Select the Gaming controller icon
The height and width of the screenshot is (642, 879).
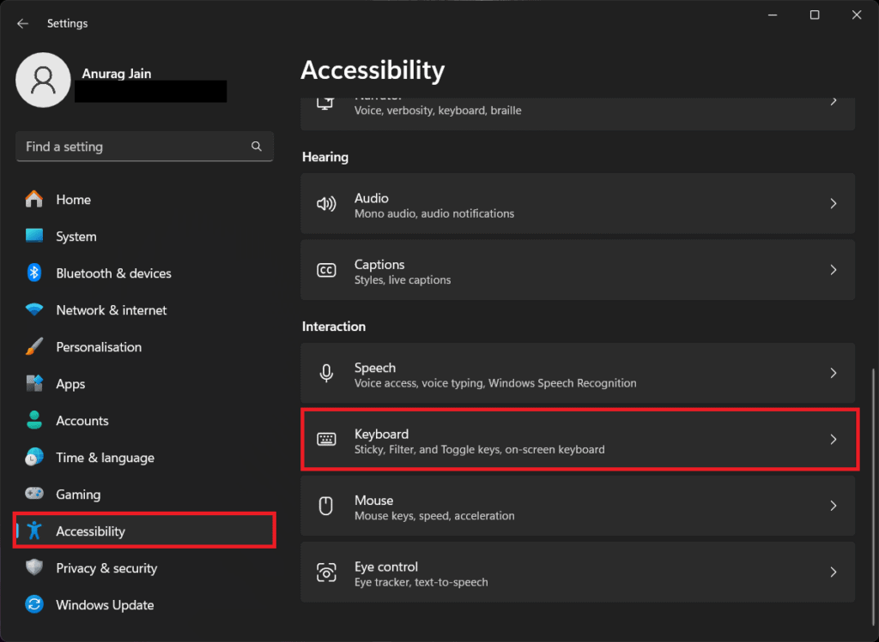point(33,494)
